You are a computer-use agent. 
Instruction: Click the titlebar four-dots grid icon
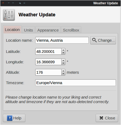[24, 3]
